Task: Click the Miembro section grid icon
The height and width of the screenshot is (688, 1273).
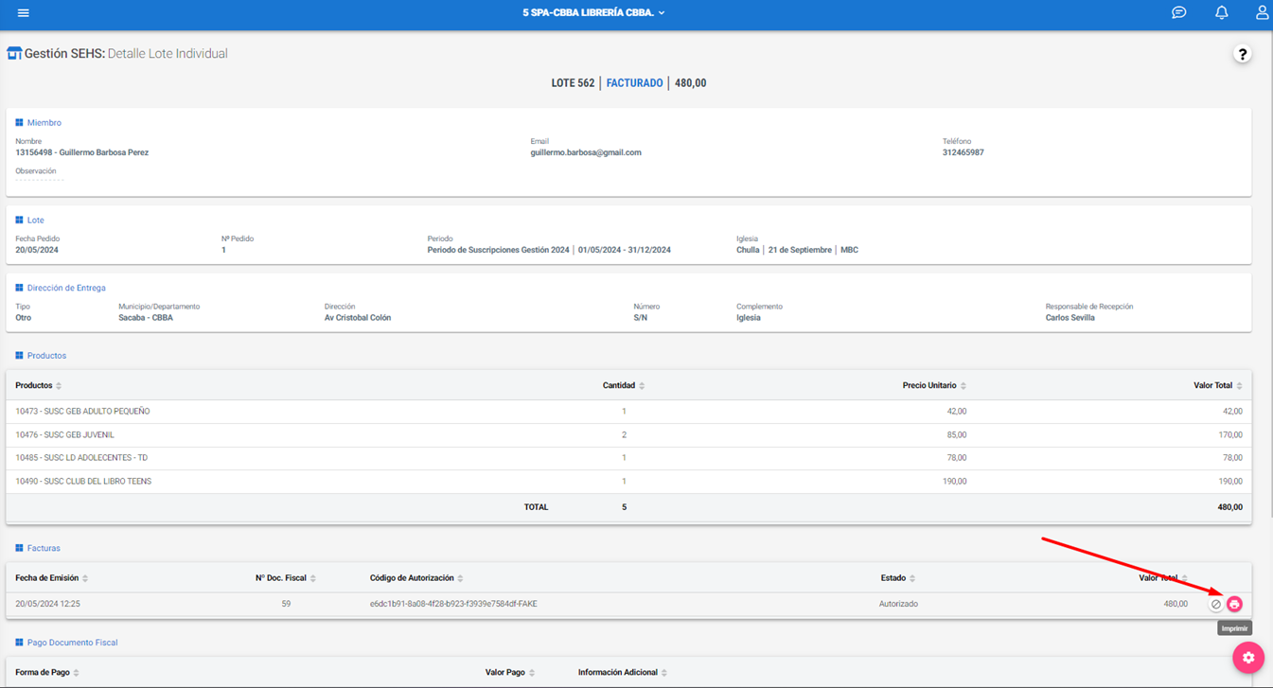Action: pos(19,123)
